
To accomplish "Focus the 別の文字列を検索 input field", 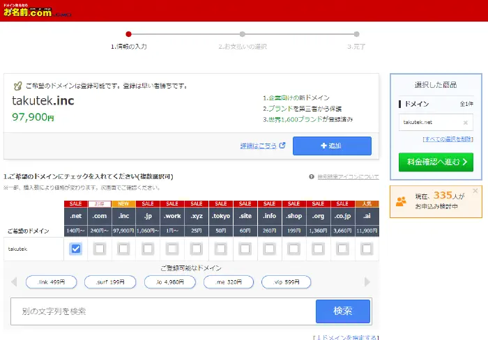I will pyautogui.click(x=163, y=311).
